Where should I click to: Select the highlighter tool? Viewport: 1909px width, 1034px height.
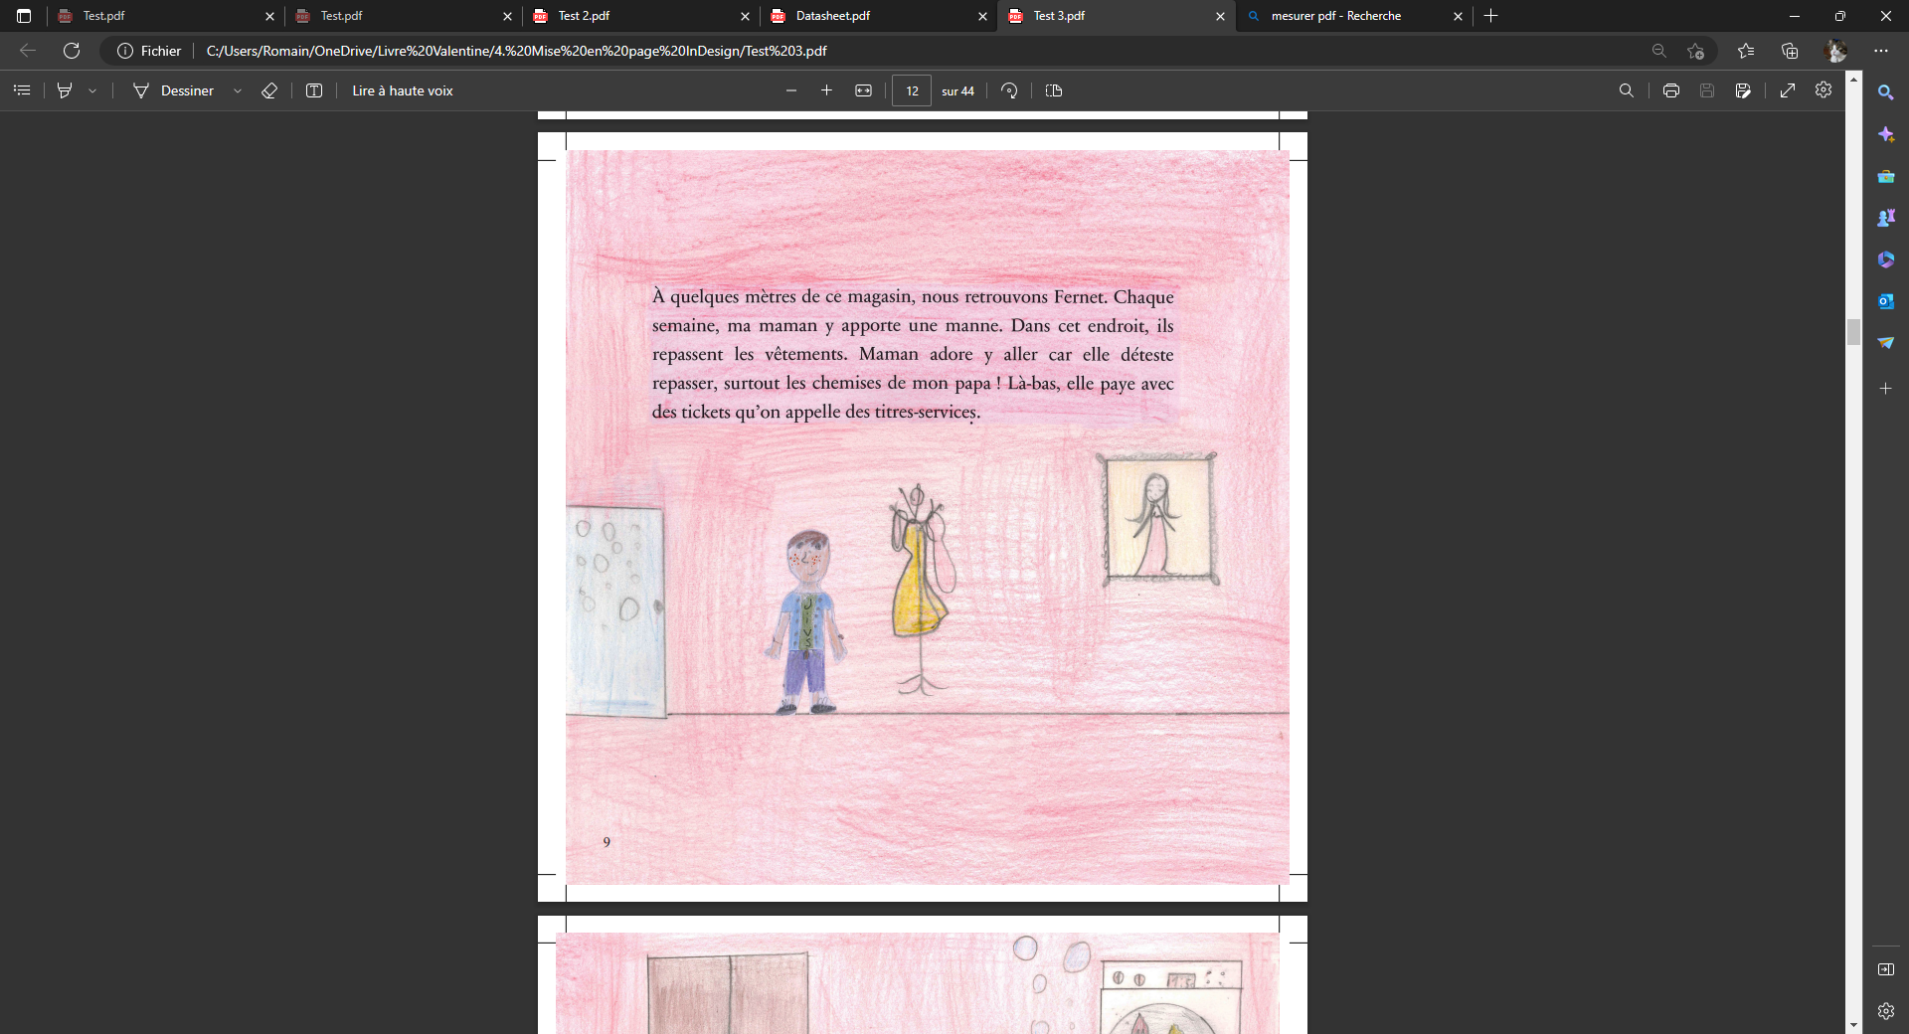pyautogui.click(x=65, y=90)
